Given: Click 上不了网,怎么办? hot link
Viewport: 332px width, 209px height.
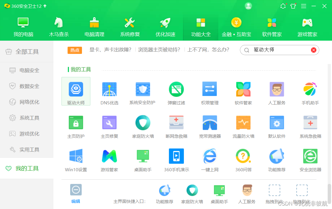Looking at the screenshot, I should (208, 50).
